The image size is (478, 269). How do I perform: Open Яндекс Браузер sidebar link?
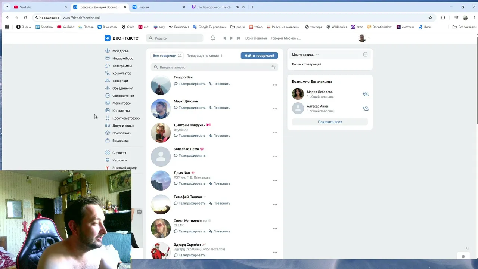click(121, 168)
